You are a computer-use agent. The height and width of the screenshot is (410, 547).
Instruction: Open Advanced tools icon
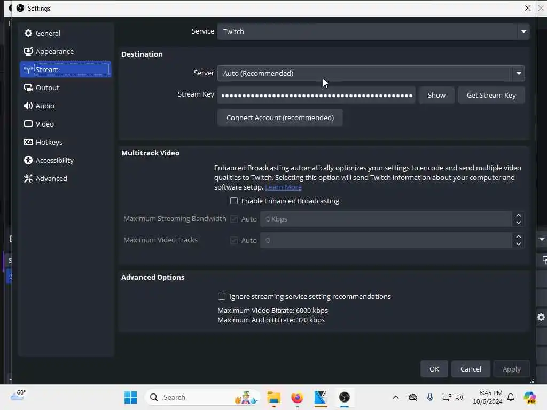(x=28, y=178)
